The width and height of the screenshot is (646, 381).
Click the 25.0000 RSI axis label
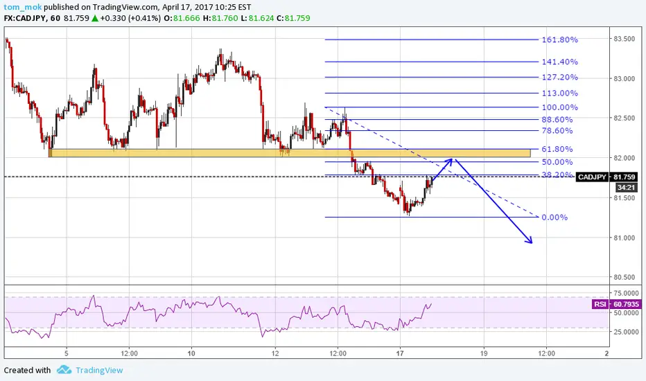point(626,332)
